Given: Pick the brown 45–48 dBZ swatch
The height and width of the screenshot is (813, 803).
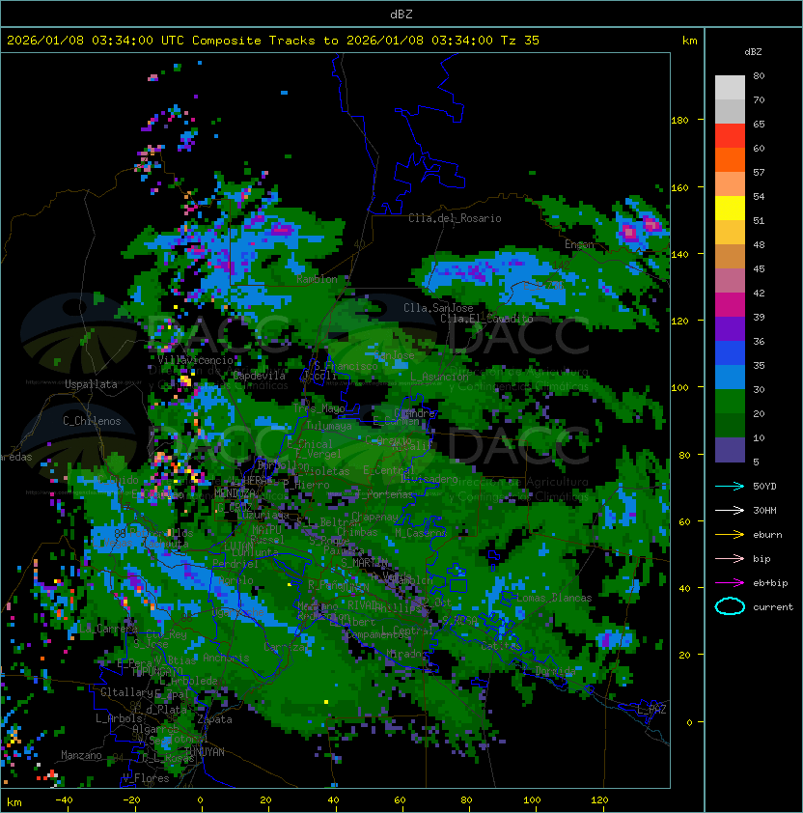Looking at the screenshot, I should click(x=730, y=256).
